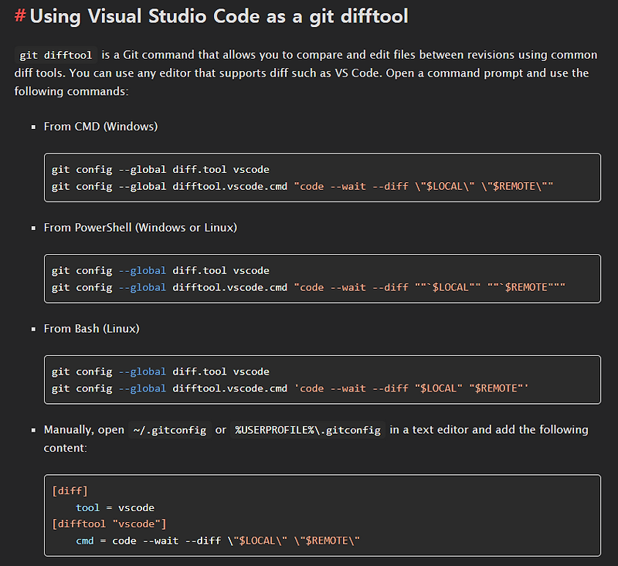
Task: Select the "From Bash (Linux)" bullet text
Action: pyautogui.click(x=91, y=328)
